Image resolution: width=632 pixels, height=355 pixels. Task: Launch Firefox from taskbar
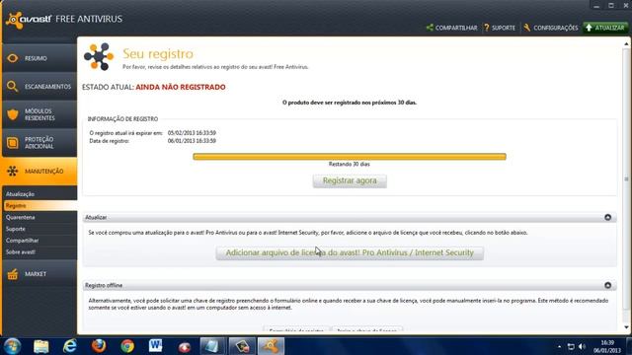[99, 346]
